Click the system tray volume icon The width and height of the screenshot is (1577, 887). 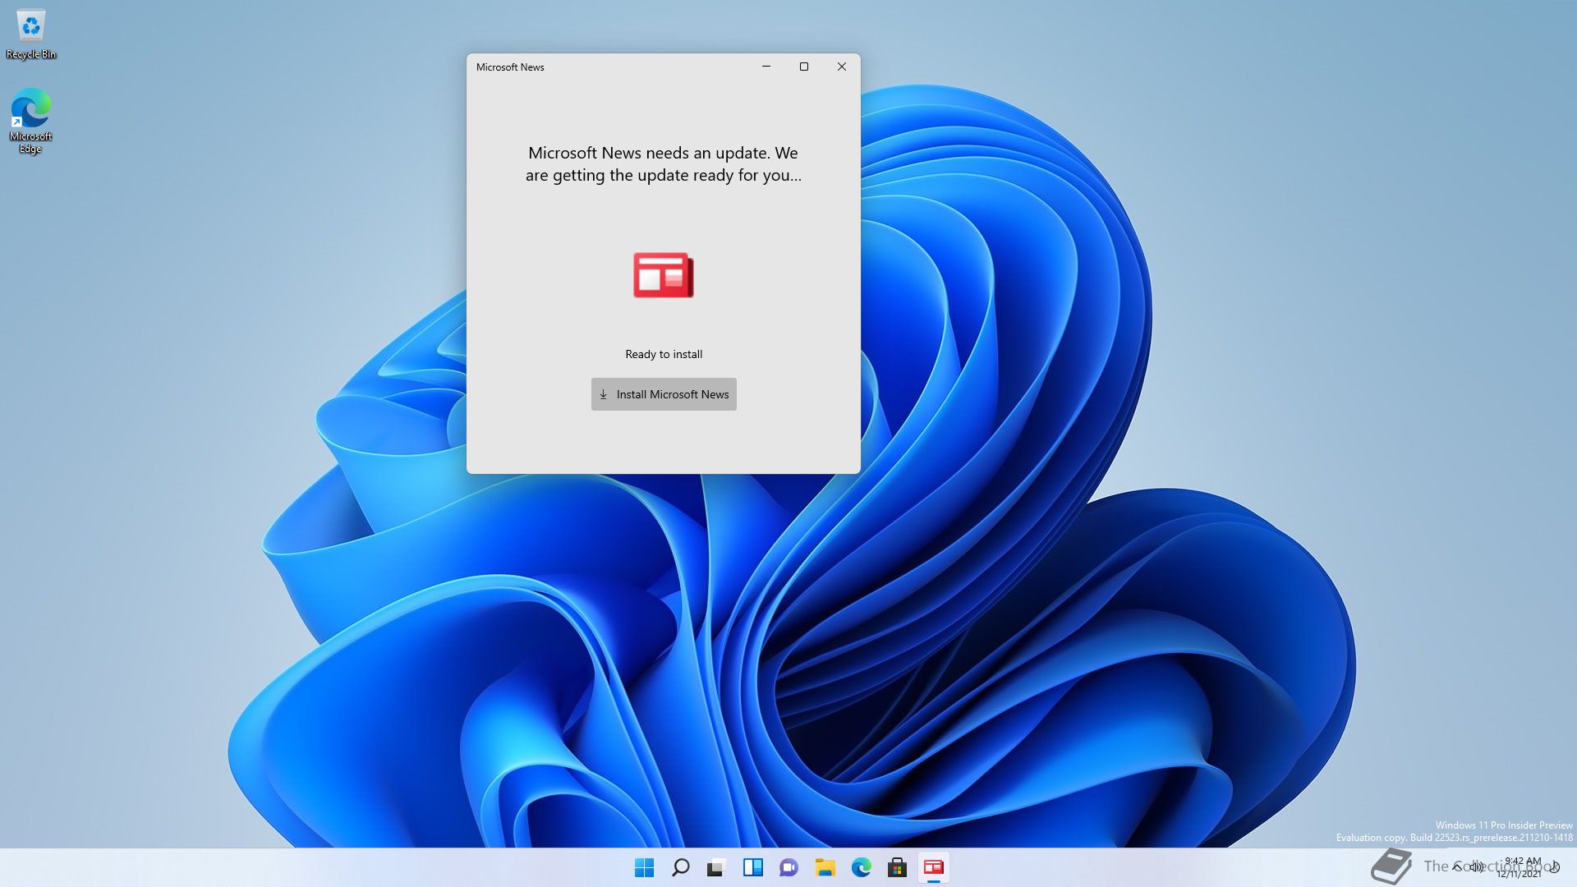coord(1477,866)
